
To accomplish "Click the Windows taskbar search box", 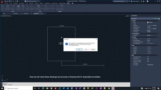I will tap(18, 88).
